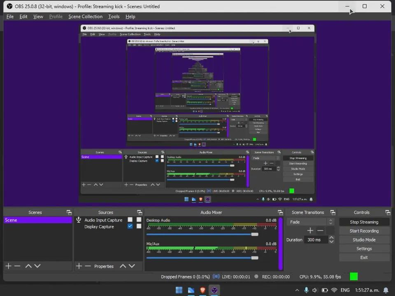This screenshot has width=395, height=296.
Task: Open the Wi-Fi network tray icon
Action: coord(334,290)
